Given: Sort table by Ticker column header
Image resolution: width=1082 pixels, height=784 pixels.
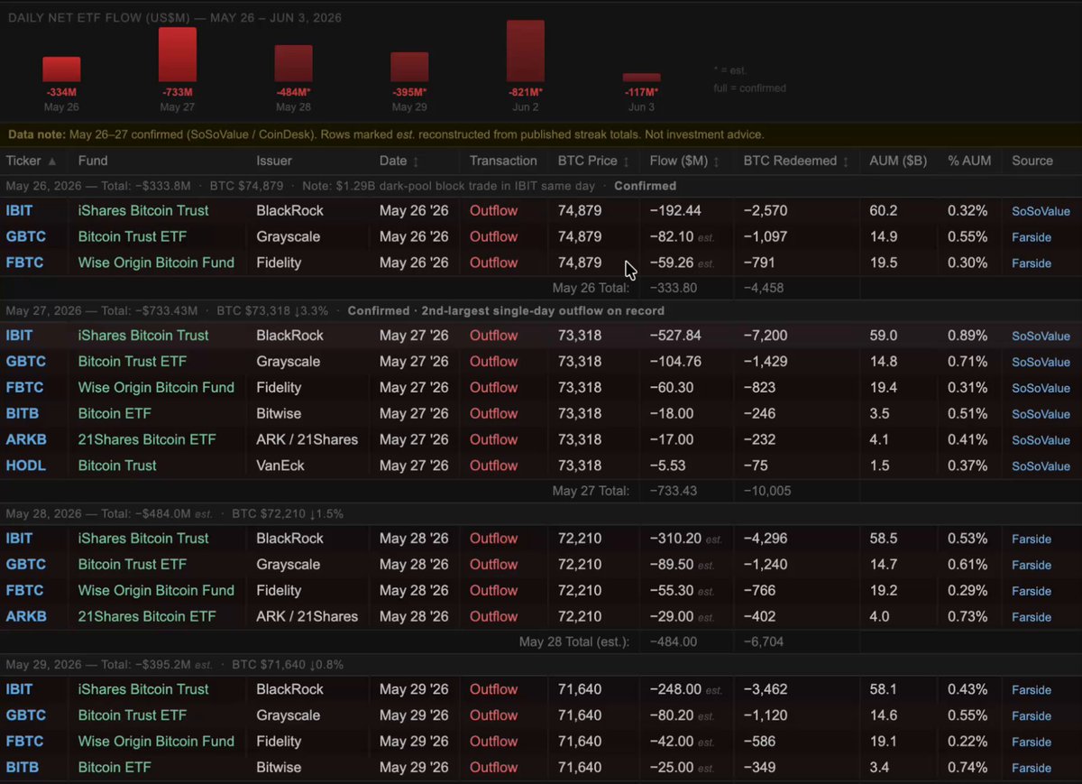Looking at the screenshot, I should [x=32, y=161].
